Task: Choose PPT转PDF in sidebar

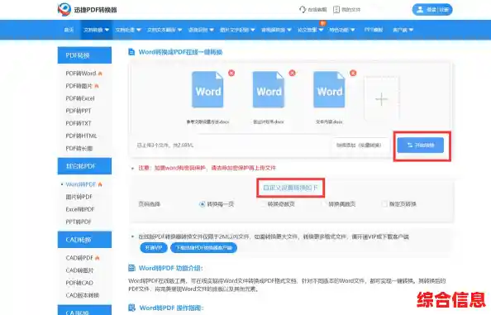Action: tap(79, 222)
